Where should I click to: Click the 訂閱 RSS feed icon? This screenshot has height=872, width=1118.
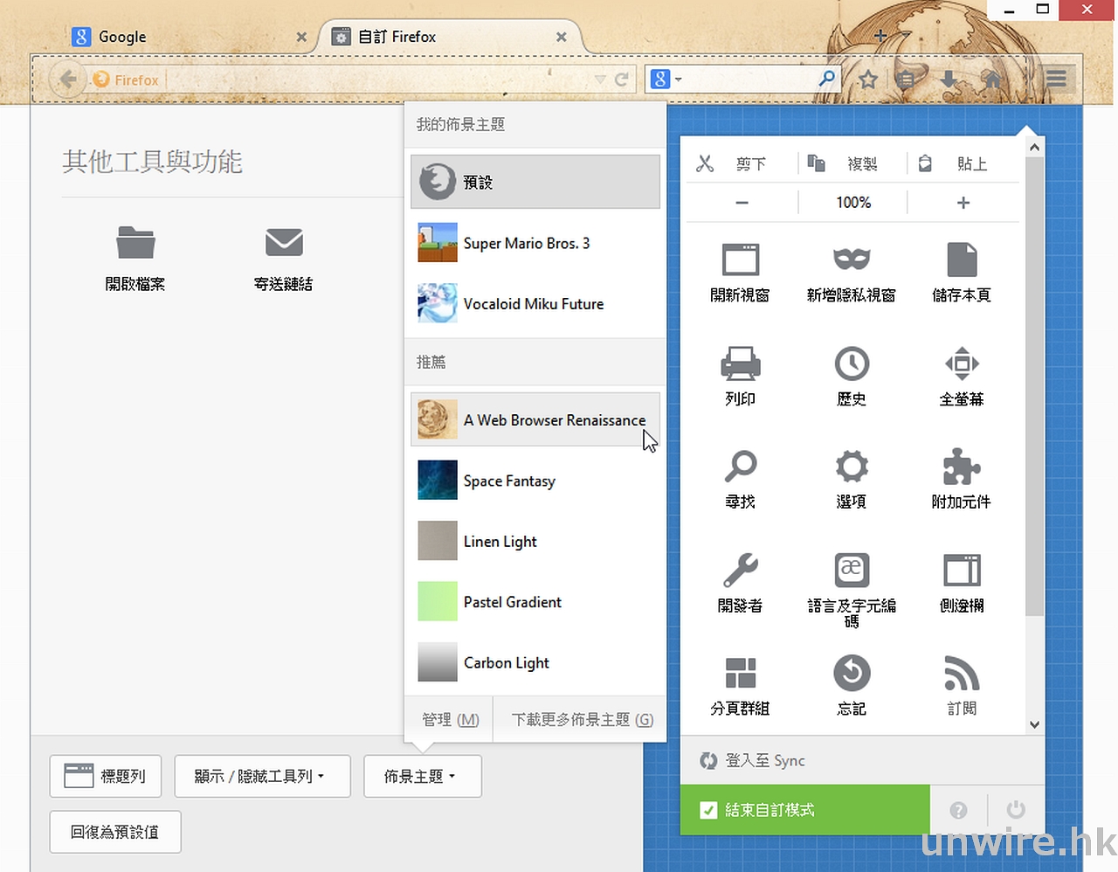[961, 674]
